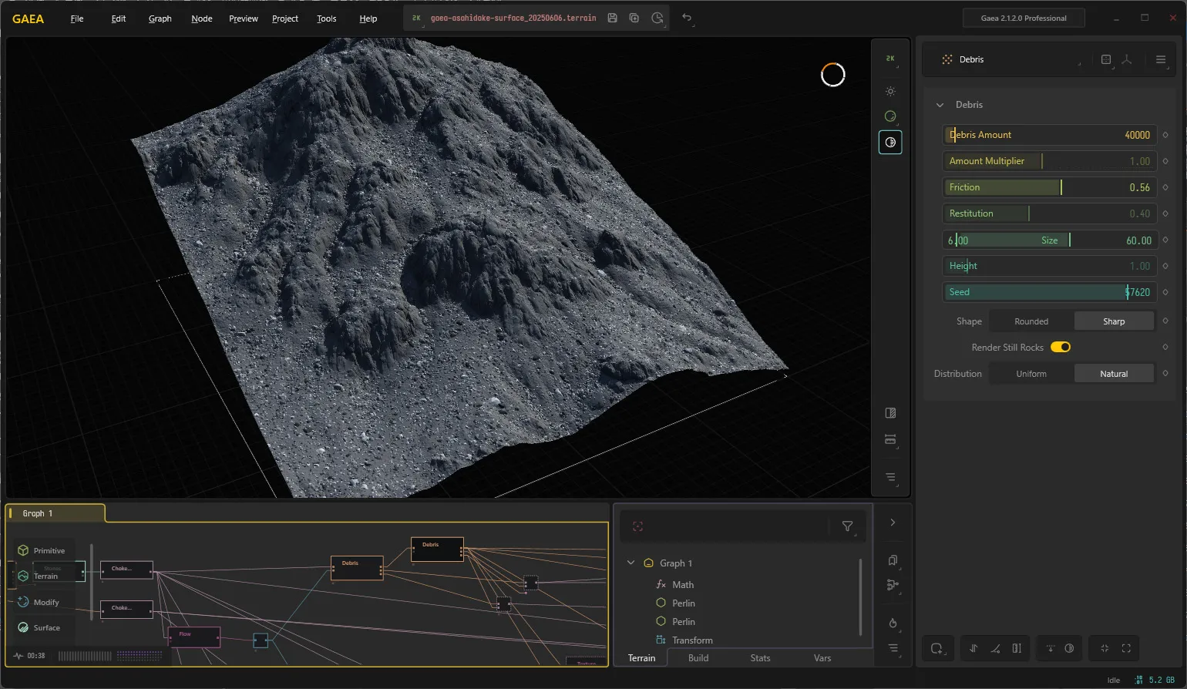Click the bookmark icon in side strip
Viewport: 1187px width, 689px height.
(893, 560)
